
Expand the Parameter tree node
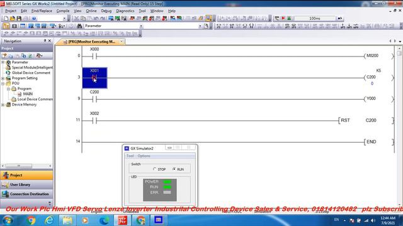3,62
